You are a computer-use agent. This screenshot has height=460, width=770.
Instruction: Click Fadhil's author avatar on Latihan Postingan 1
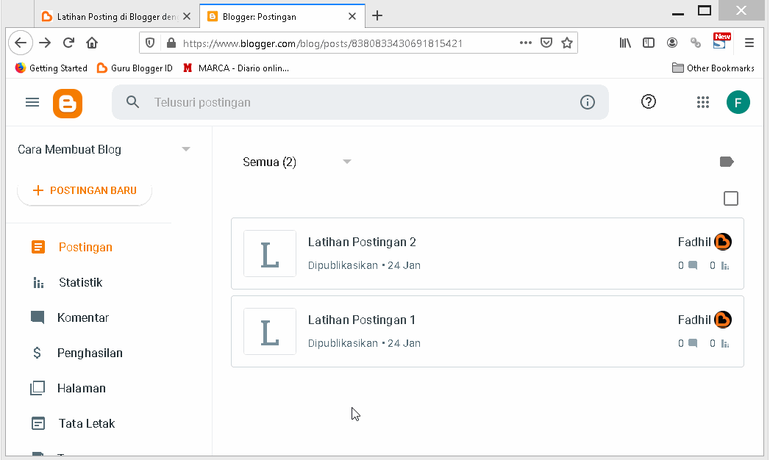click(x=723, y=320)
